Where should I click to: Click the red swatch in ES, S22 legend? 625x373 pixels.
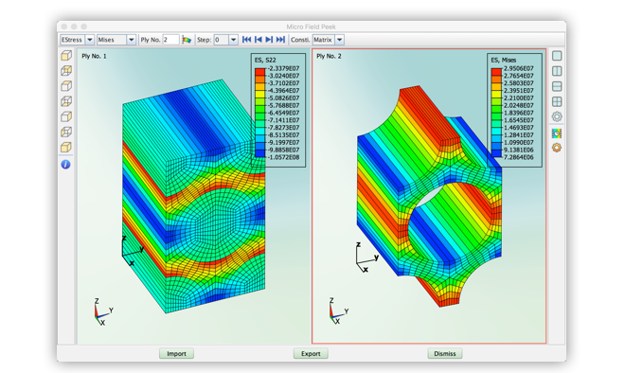[259, 72]
